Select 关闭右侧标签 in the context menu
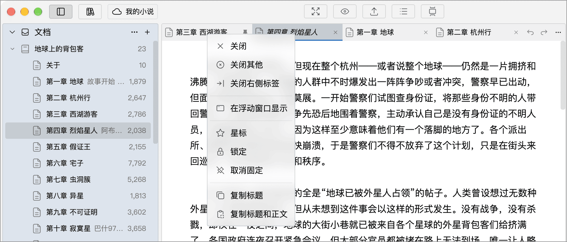Screen dimensions: 567x242 pos(251,83)
